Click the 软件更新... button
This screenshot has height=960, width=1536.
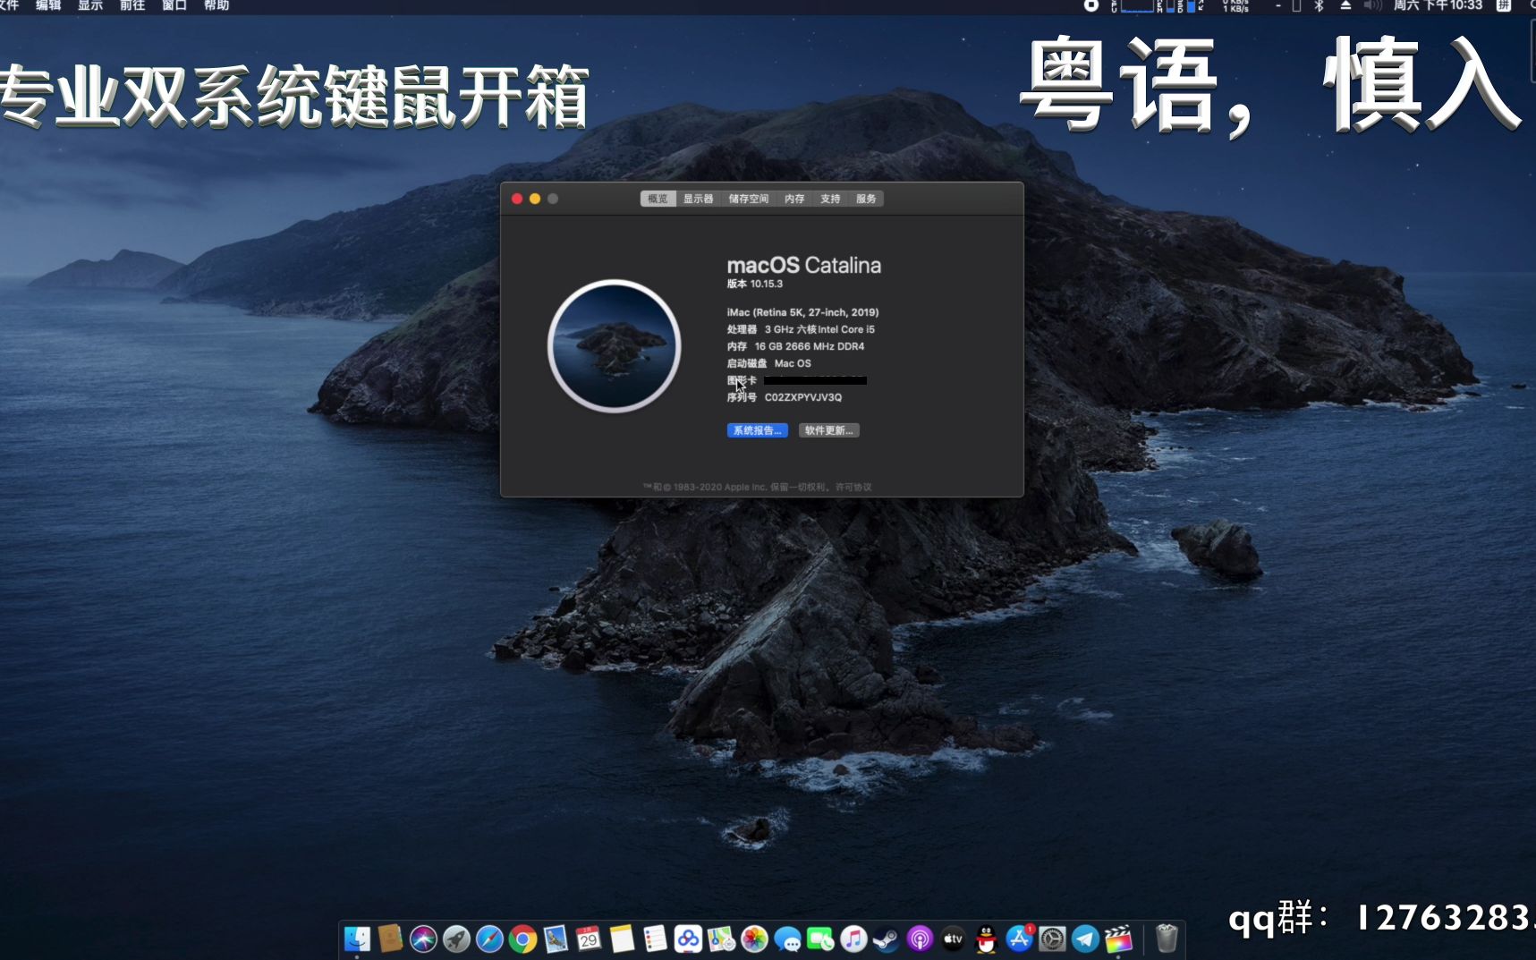828,430
